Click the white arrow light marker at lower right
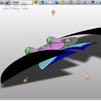 click(x=87, y=77)
